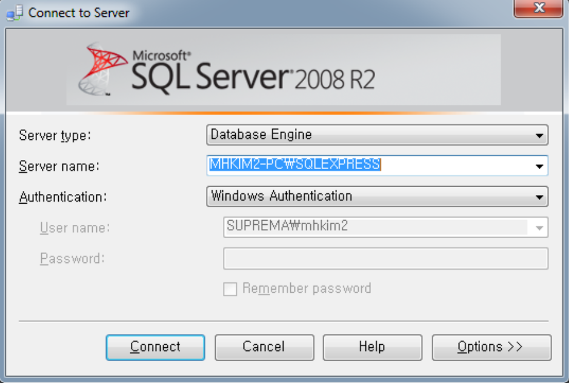Open Help for Connect to Server
The height and width of the screenshot is (383, 569).
(372, 347)
